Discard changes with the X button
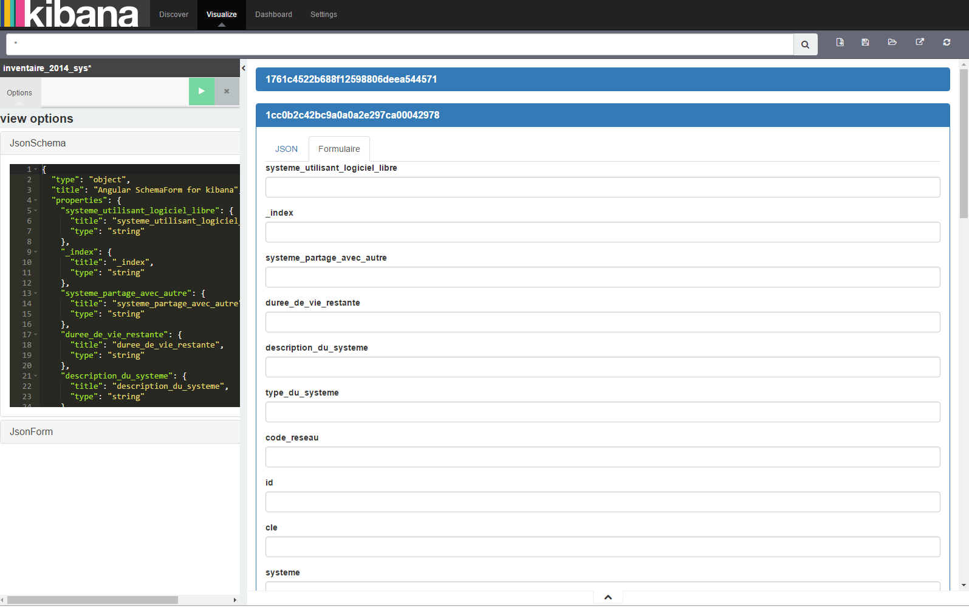 coord(227,91)
